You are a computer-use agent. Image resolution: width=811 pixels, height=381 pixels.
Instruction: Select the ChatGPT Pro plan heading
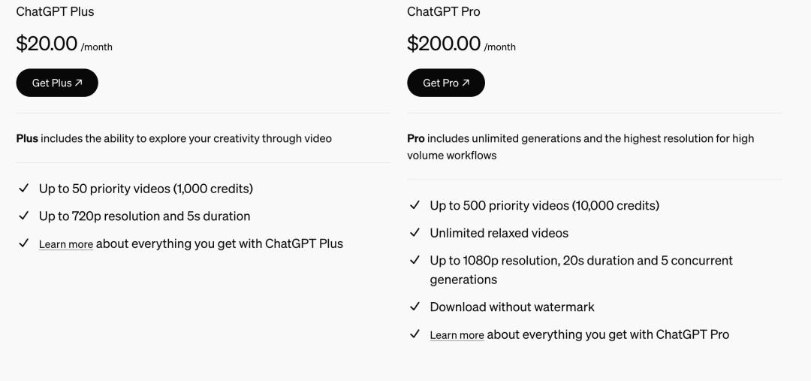444,11
